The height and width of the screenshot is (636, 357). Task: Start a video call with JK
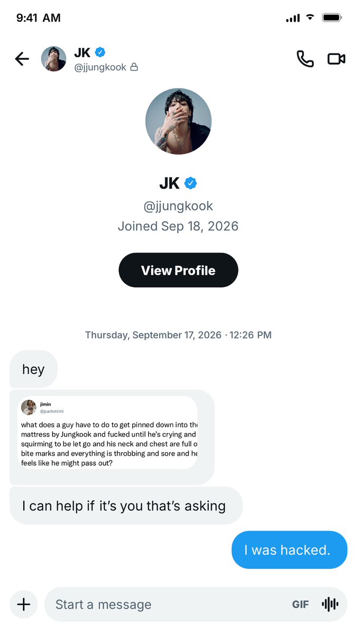click(336, 59)
